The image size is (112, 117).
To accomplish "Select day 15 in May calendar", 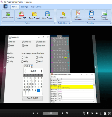I will 33,84.
